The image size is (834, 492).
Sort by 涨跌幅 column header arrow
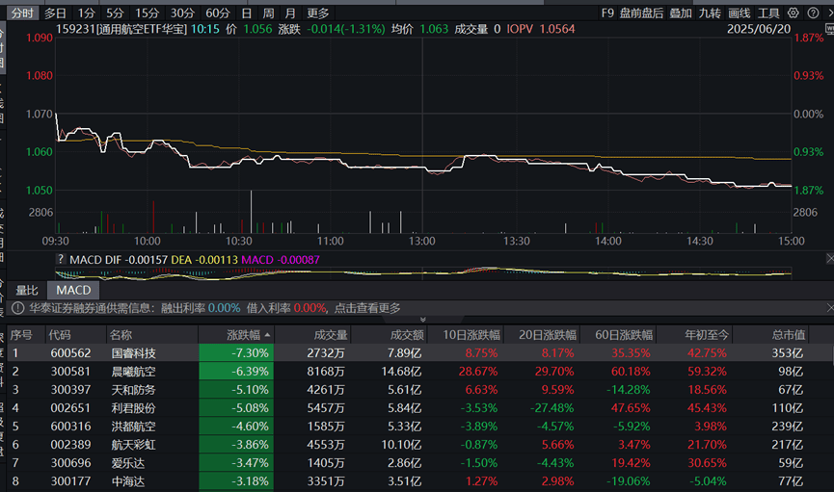tap(268, 335)
